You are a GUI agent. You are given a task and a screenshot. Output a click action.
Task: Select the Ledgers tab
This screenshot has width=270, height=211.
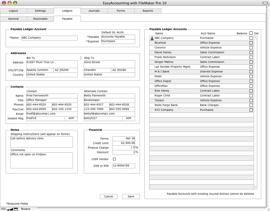(x=67, y=11)
